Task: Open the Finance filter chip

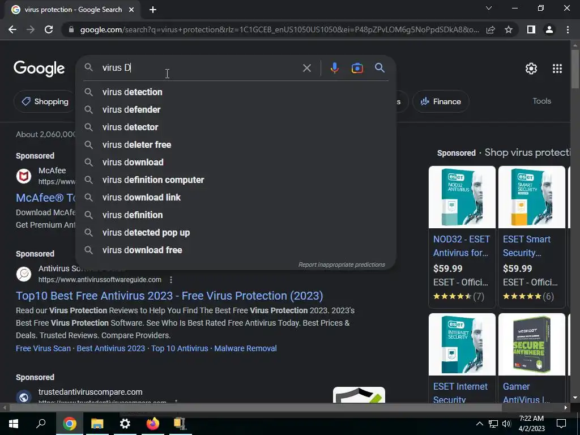Action: [441, 101]
